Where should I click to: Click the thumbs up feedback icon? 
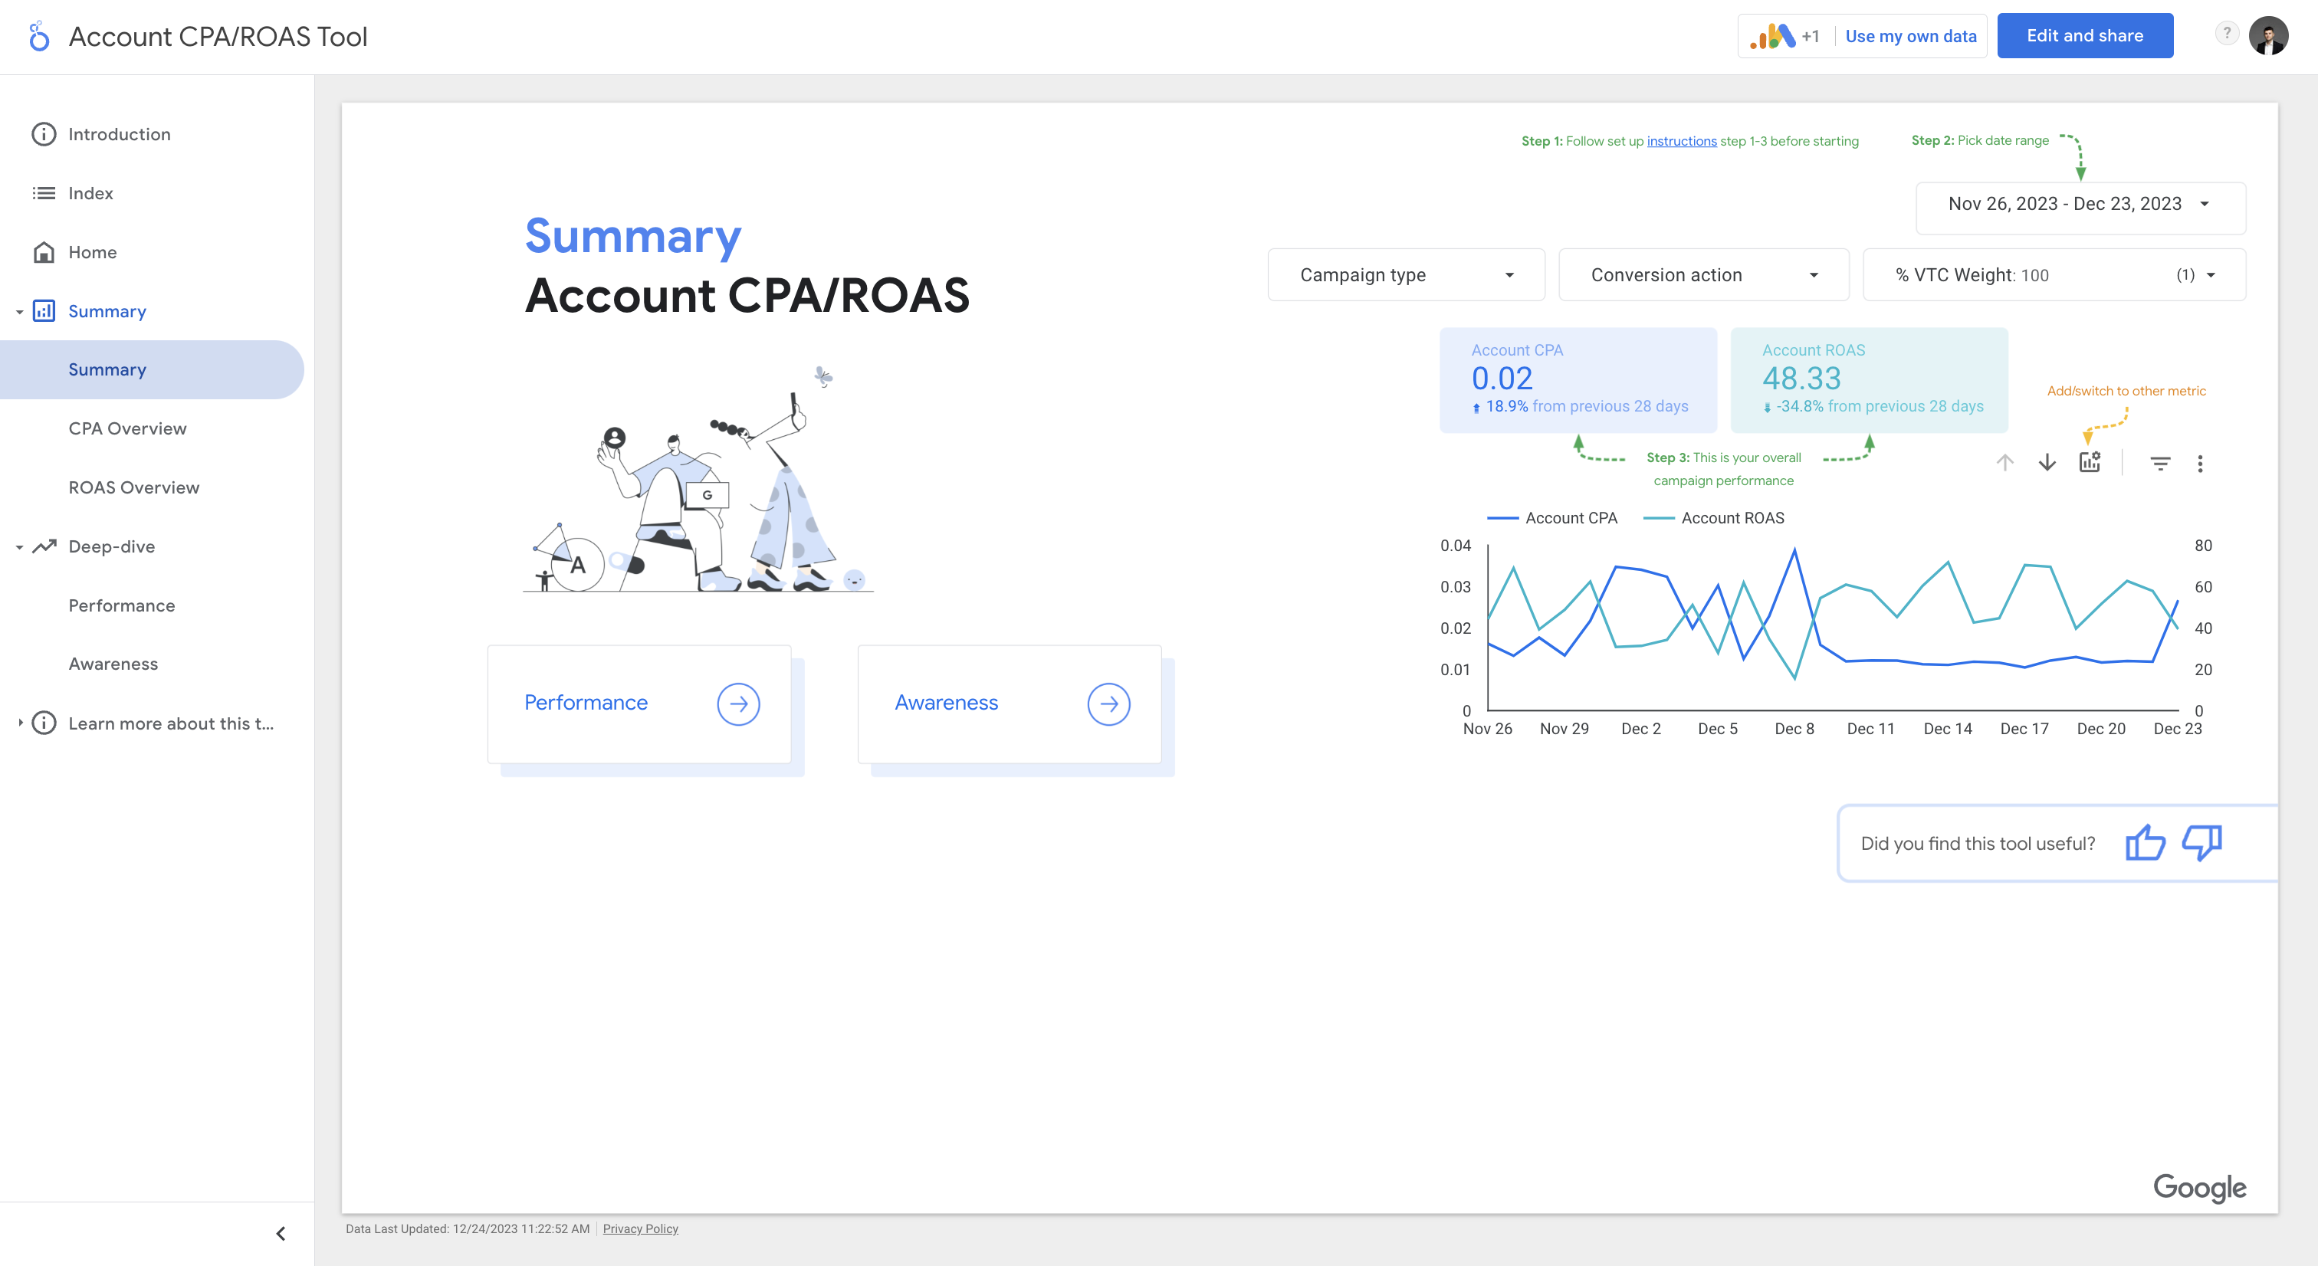(x=2143, y=841)
